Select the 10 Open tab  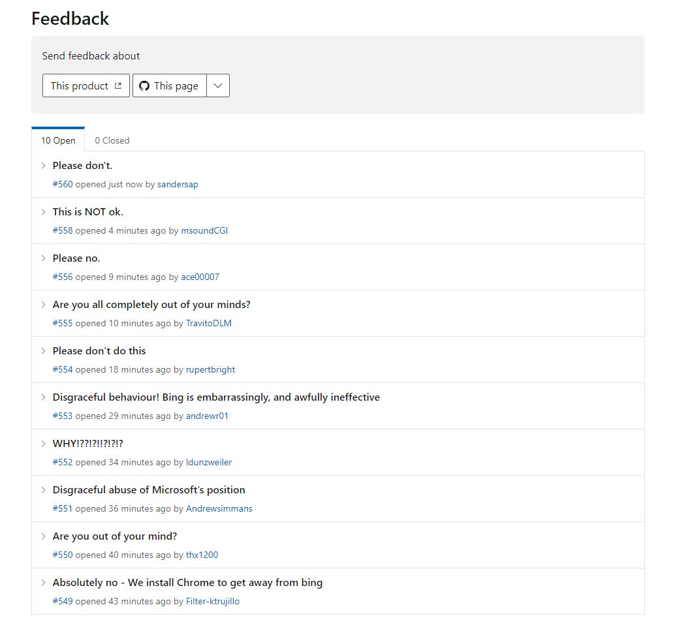click(58, 140)
